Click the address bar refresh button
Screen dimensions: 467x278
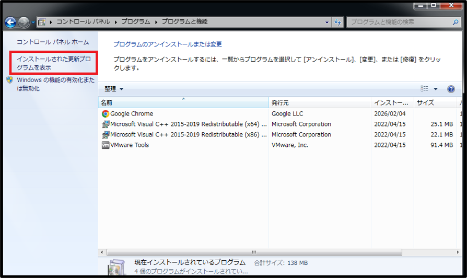point(338,22)
